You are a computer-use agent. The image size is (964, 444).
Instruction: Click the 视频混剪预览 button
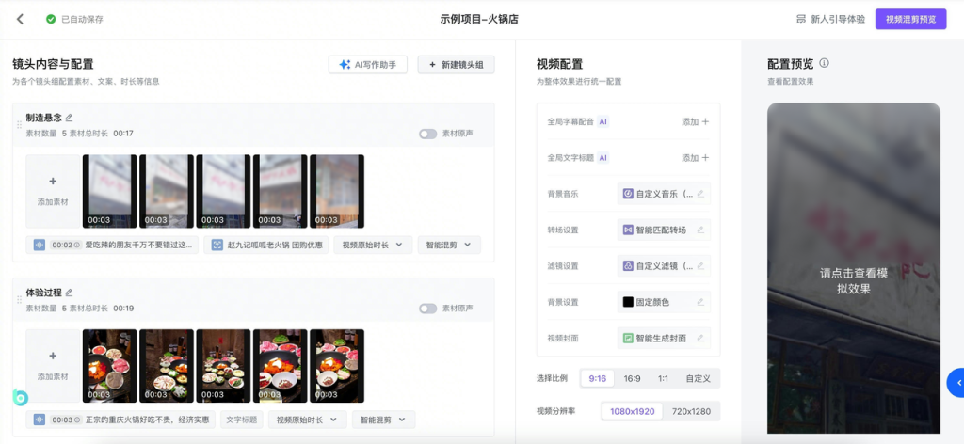click(909, 19)
